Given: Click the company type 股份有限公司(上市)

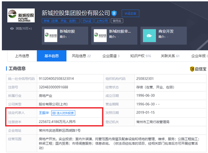Looking at the screenshot, I should pyautogui.click(x=53, y=104).
